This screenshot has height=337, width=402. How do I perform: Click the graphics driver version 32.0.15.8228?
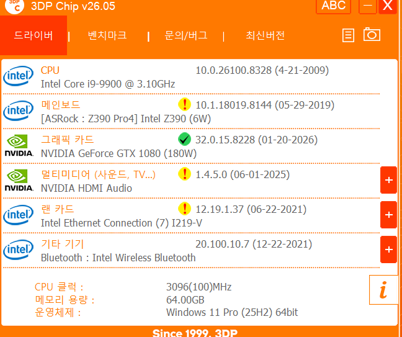(x=225, y=140)
